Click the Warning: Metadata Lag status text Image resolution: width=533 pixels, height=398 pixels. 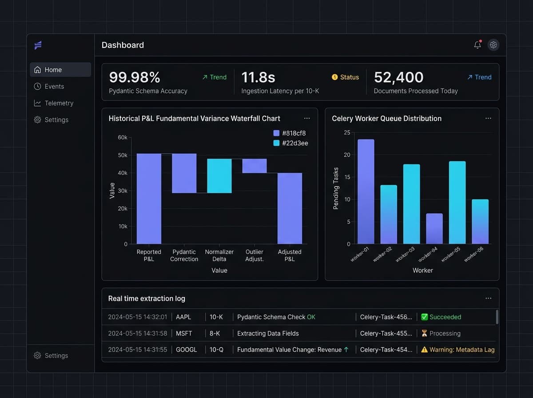[x=462, y=350]
